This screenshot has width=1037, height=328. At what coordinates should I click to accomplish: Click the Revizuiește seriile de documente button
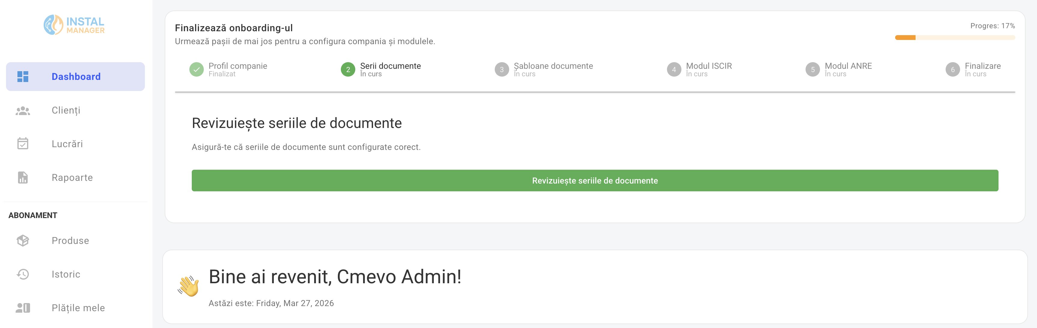595,181
